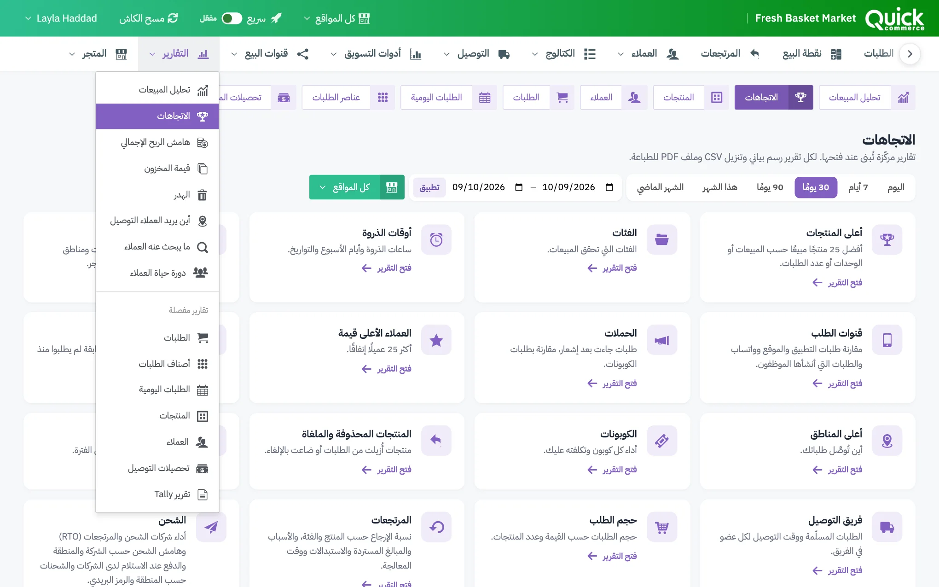Image resolution: width=939 pixels, height=587 pixels.
Task: Open دورة حياة العملاء report entry
Action: [157, 273]
